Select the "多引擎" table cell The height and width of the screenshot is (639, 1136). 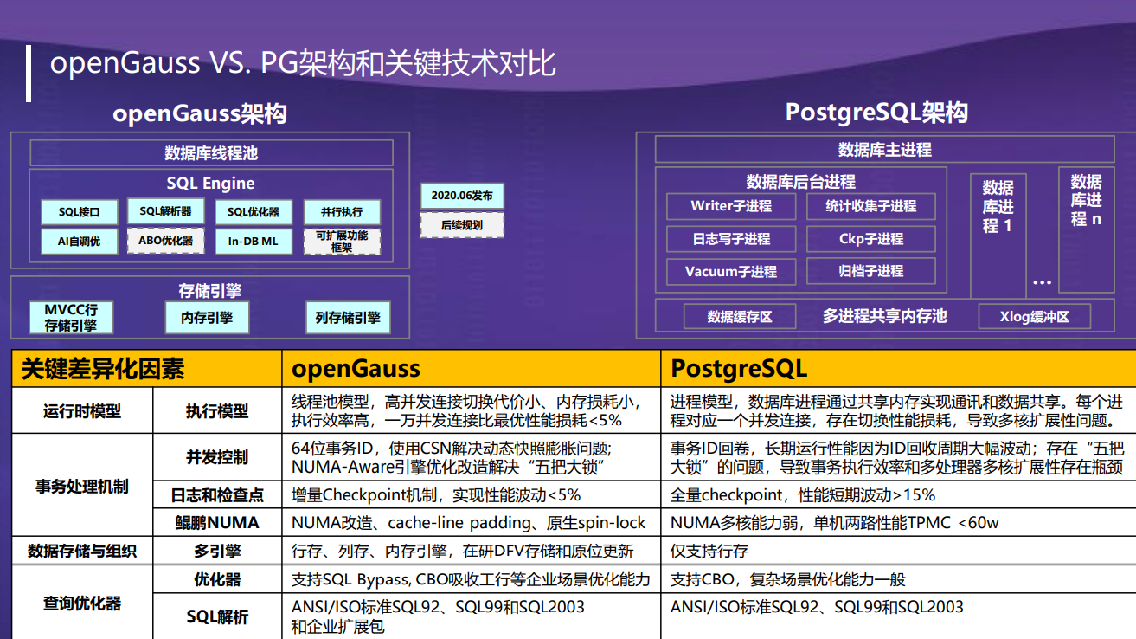tap(217, 552)
